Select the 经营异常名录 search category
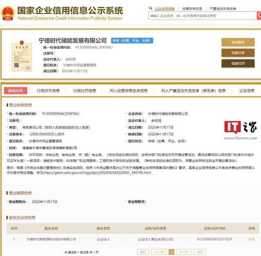This screenshot has height=256, width=261. pos(192,9)
